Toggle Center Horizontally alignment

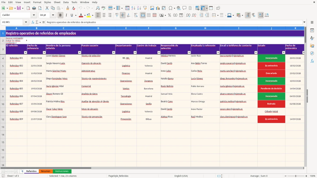coord(104,15)
